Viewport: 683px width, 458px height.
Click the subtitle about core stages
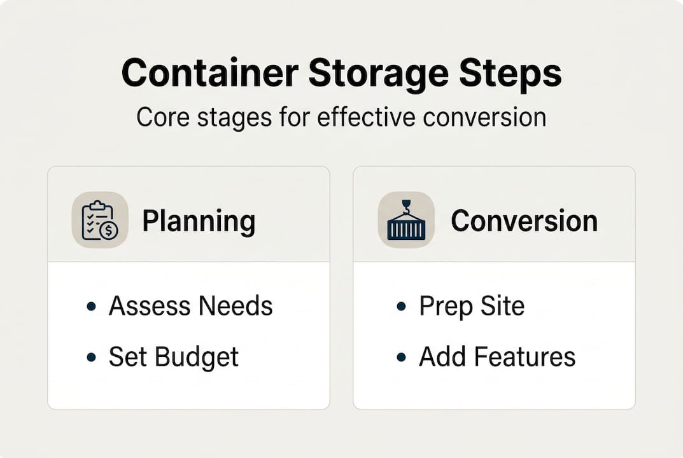pyautogui.click(x=341, y=118)
